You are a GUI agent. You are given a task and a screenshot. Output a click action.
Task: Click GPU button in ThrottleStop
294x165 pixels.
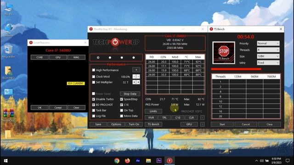click(x=189, y=124)
